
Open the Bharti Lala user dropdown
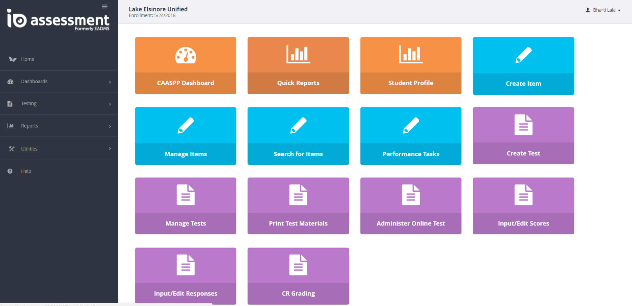tap(603, 10)
